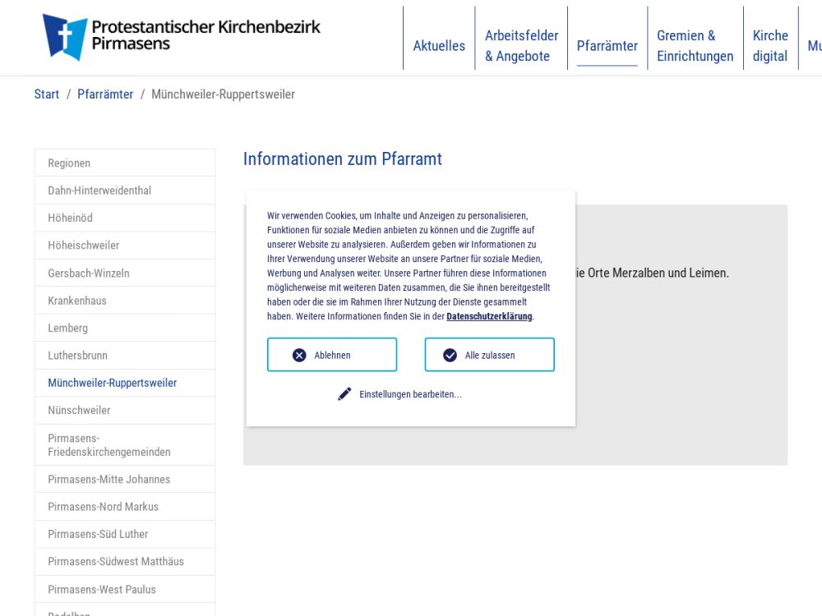Open Gremien & Einrichtungen menu

[x=695, y=46]
